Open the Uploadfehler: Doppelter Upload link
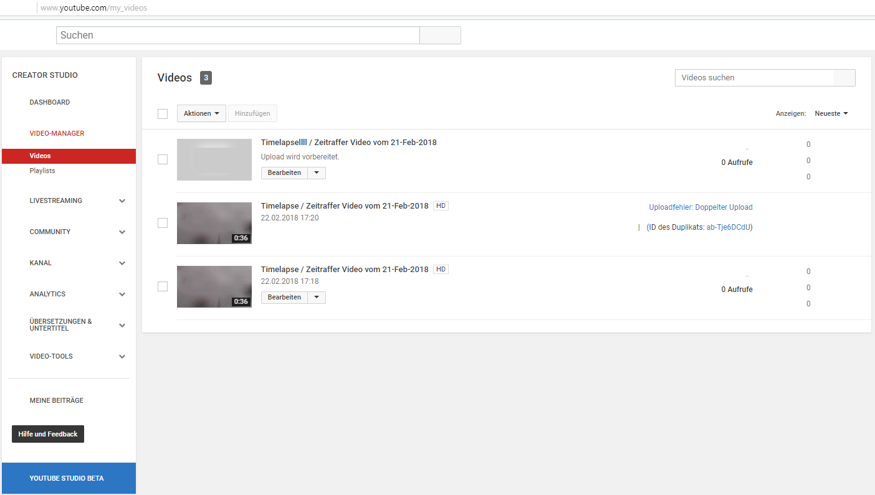The width and height of the screenshot is (875, 495). click(x=700, y=207)
